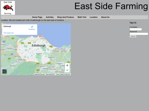Image resolution: width=149 pixels, height=111 pixels.
Task: Click the Sign In heading
Action: [133, 23]
